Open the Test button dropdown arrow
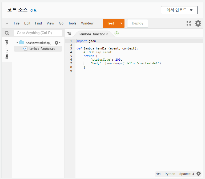The width and height of the screenshot is (205, 179). [121, 23]
